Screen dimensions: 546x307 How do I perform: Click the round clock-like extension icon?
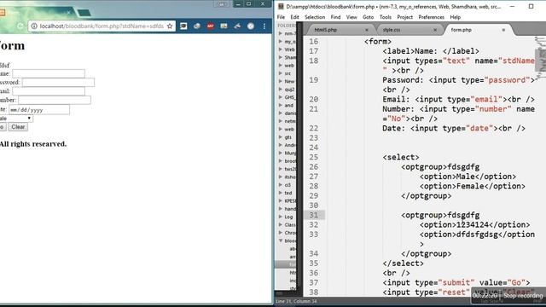point(251,26)
